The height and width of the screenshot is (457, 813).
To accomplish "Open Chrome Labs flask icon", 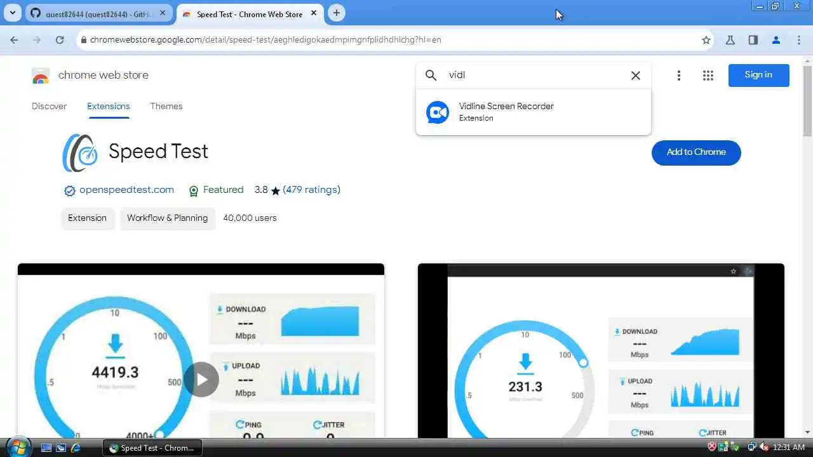I will [730, 40].
